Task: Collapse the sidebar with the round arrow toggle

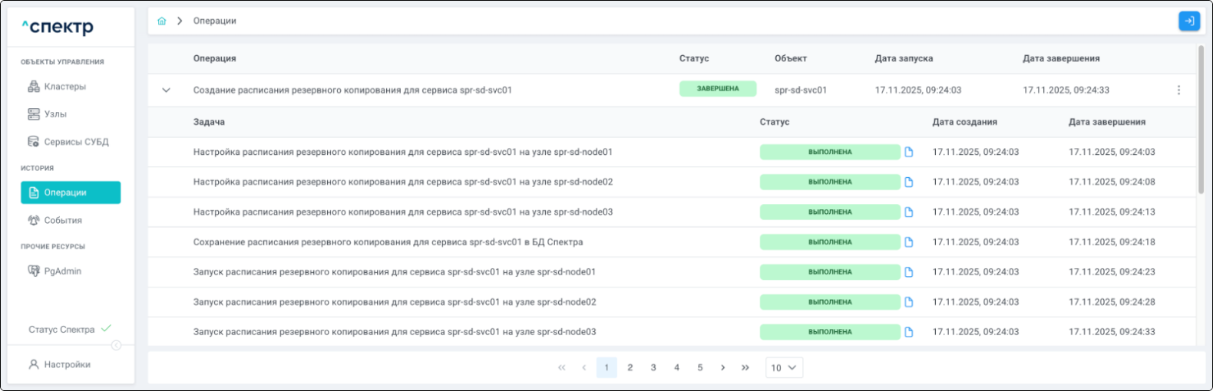Action: click(116, 345)
